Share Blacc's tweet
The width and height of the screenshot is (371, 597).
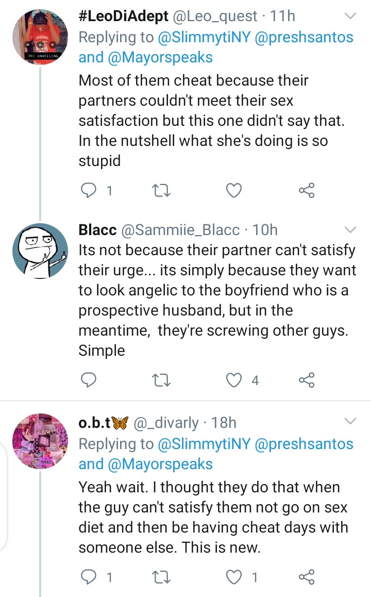pyautogui.click(x=307, y=380)
